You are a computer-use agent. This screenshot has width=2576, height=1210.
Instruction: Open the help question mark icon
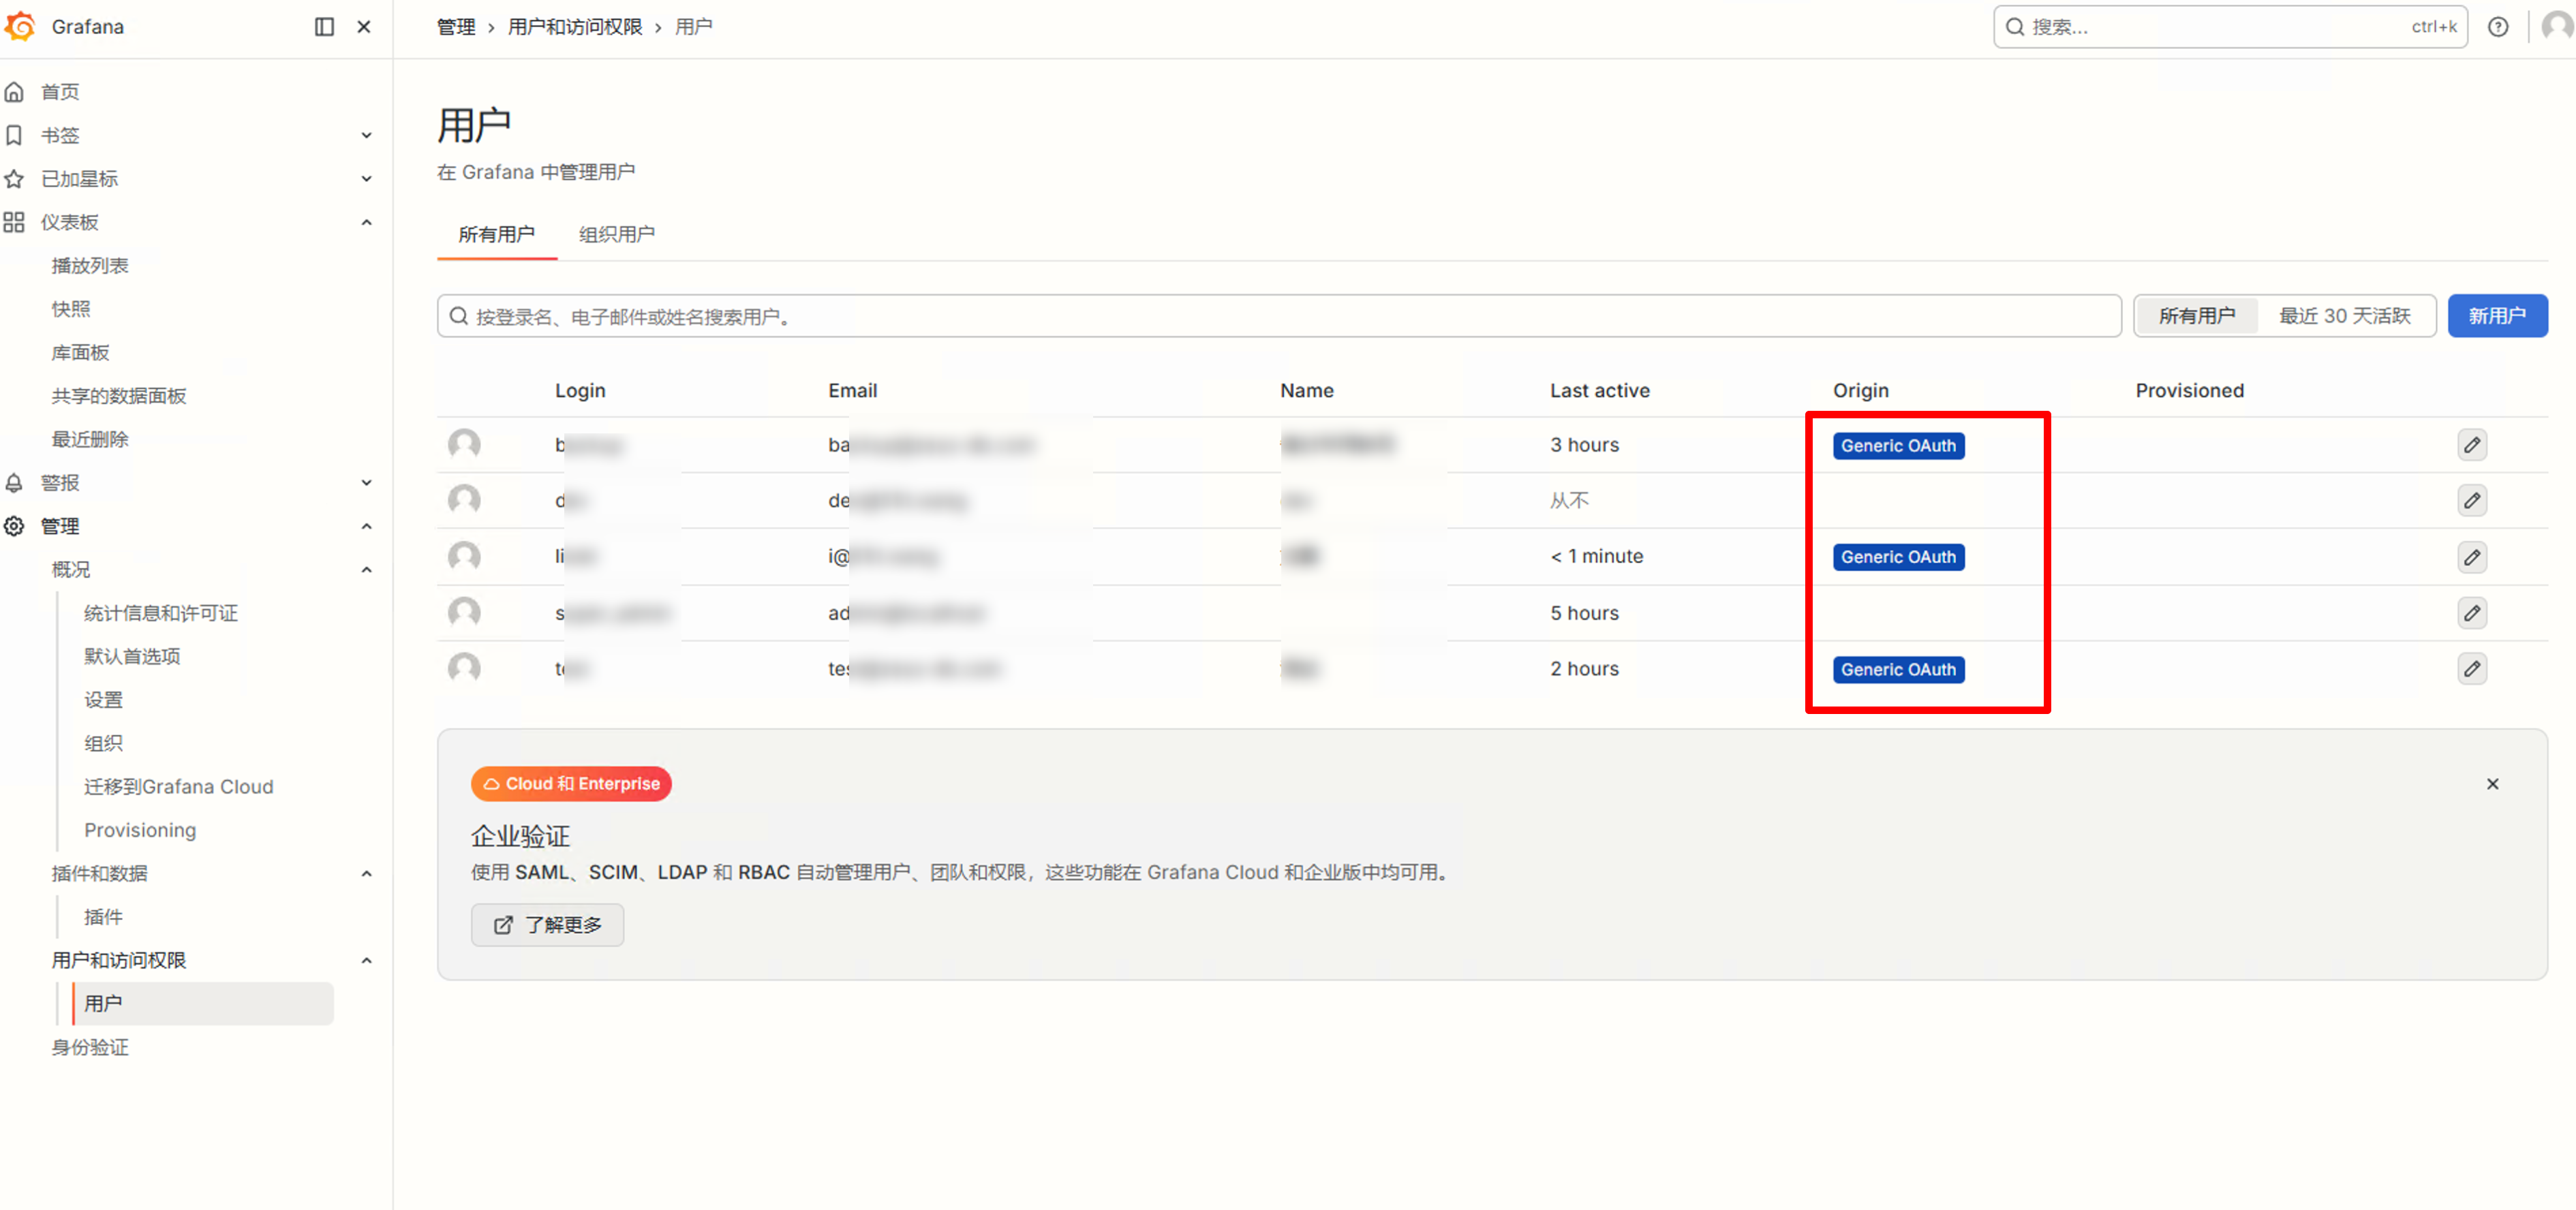coord(2497,27)
